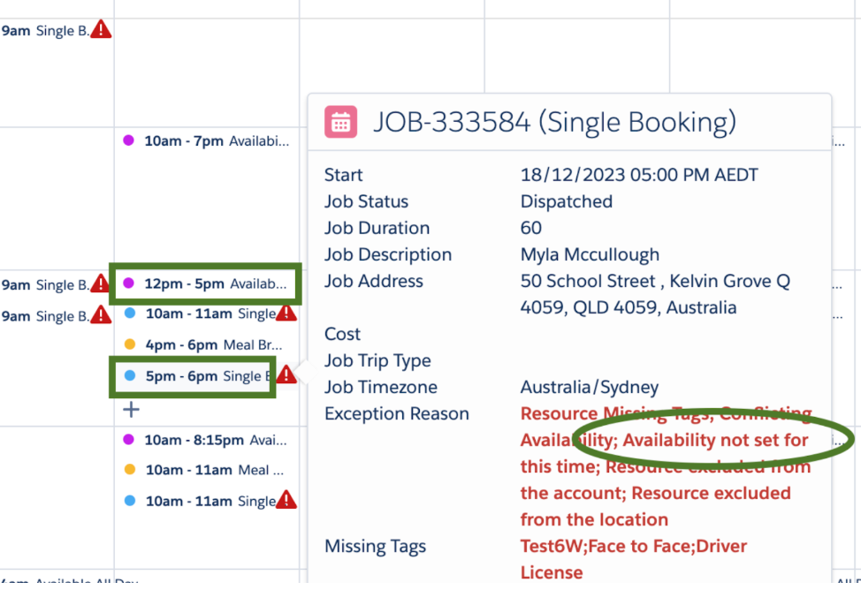Viewport: 861px width, 590px height.
Task: Select the 12pm - 5pm Availability entry
Action: point(215,284)
